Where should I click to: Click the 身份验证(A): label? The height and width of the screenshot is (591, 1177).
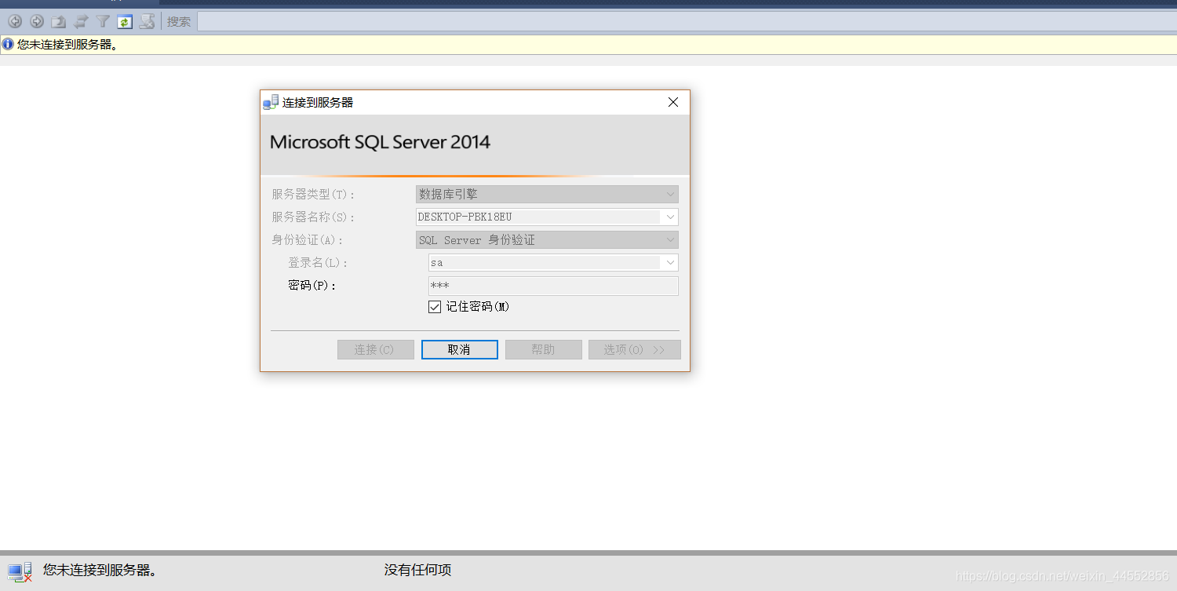point(308,240)
